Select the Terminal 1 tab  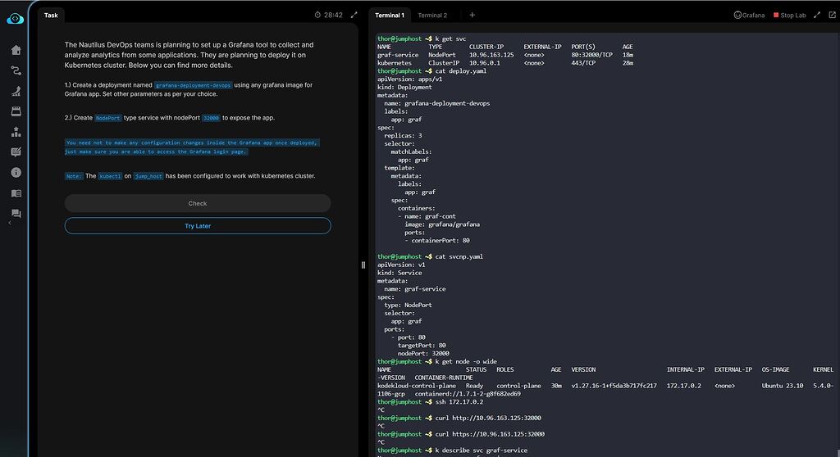390,15
